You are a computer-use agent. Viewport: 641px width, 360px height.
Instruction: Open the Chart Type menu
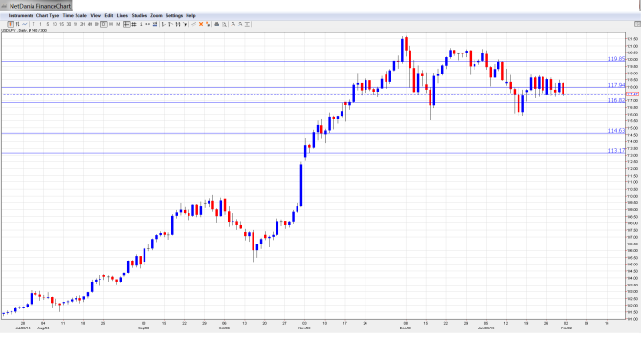pyautogui.click(x=48, y=16)
